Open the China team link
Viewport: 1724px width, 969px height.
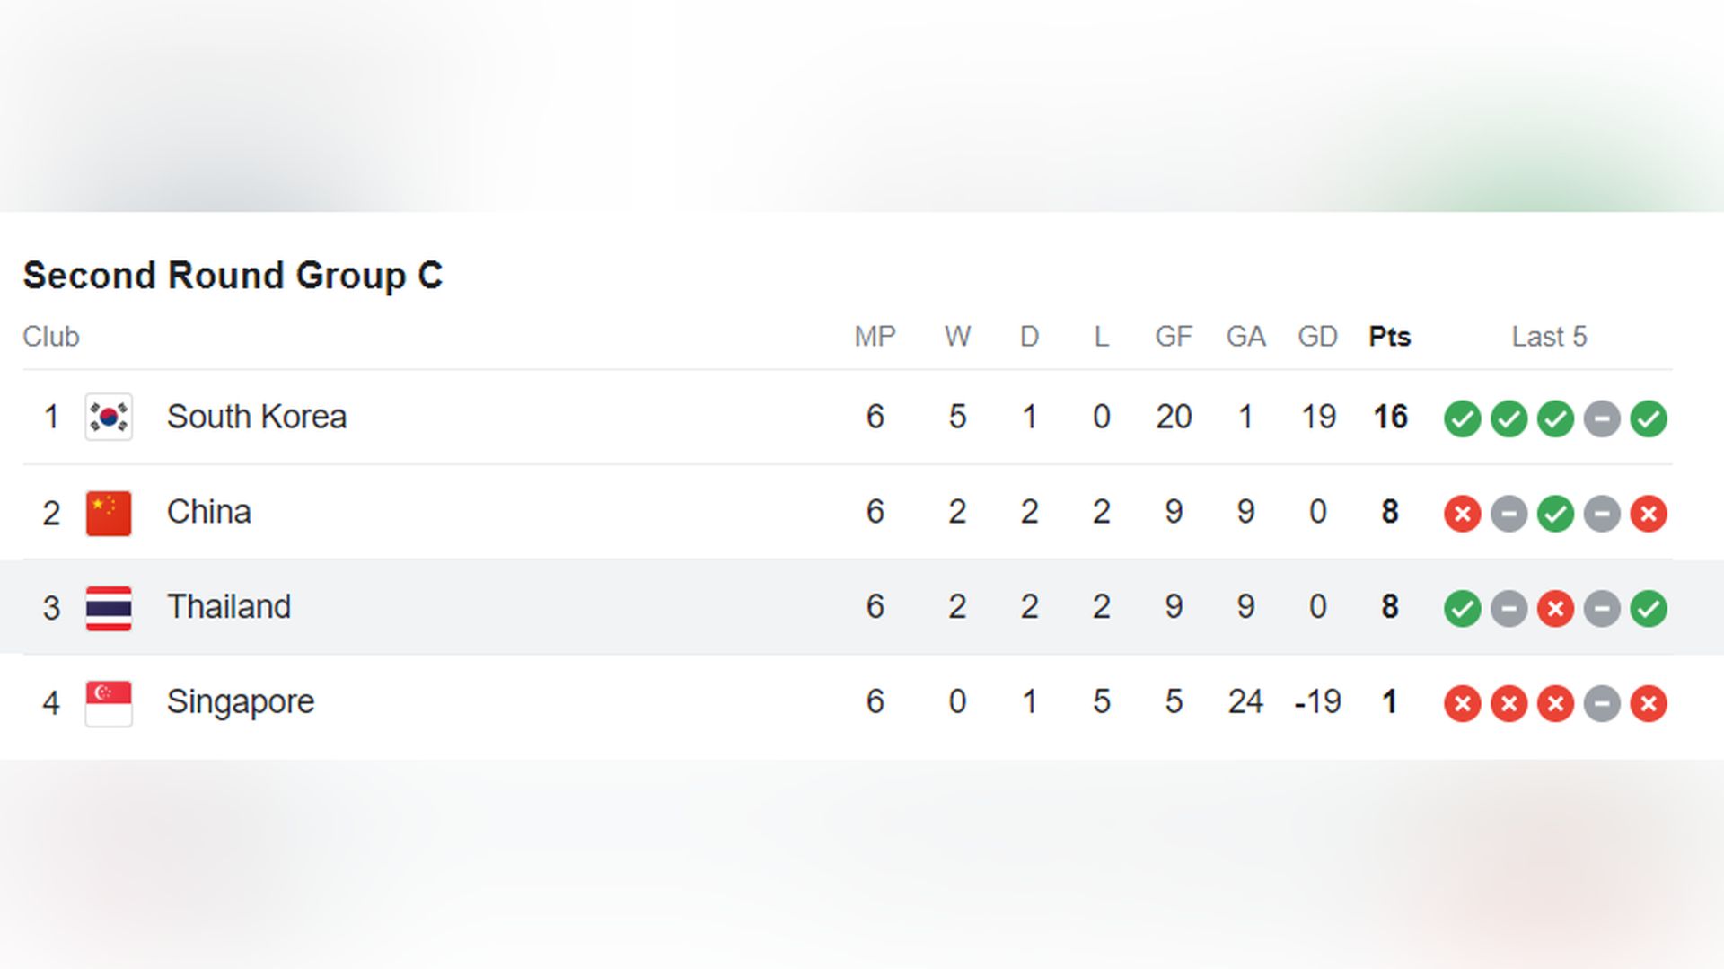click(209, 512)
